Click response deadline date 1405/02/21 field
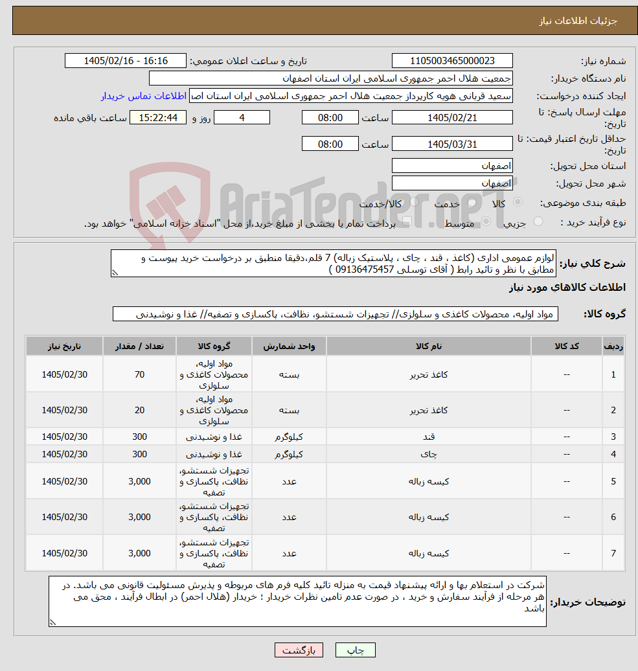 tap(452, 118)
